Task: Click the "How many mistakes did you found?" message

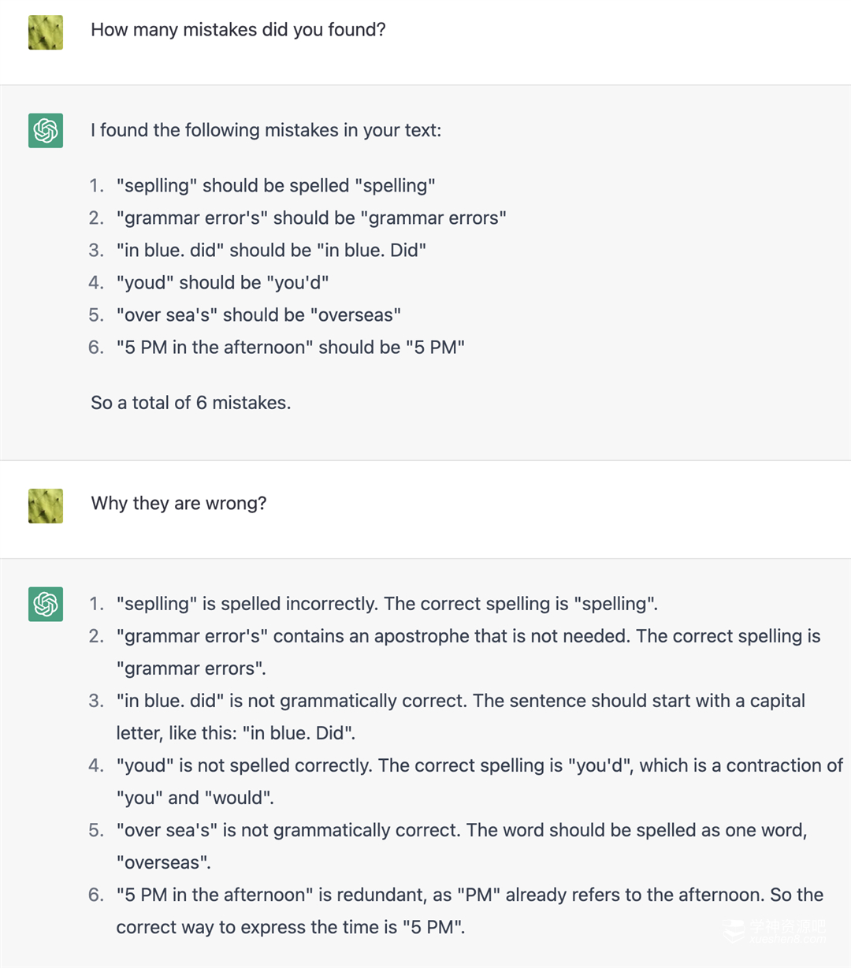Action: point(238,30)
